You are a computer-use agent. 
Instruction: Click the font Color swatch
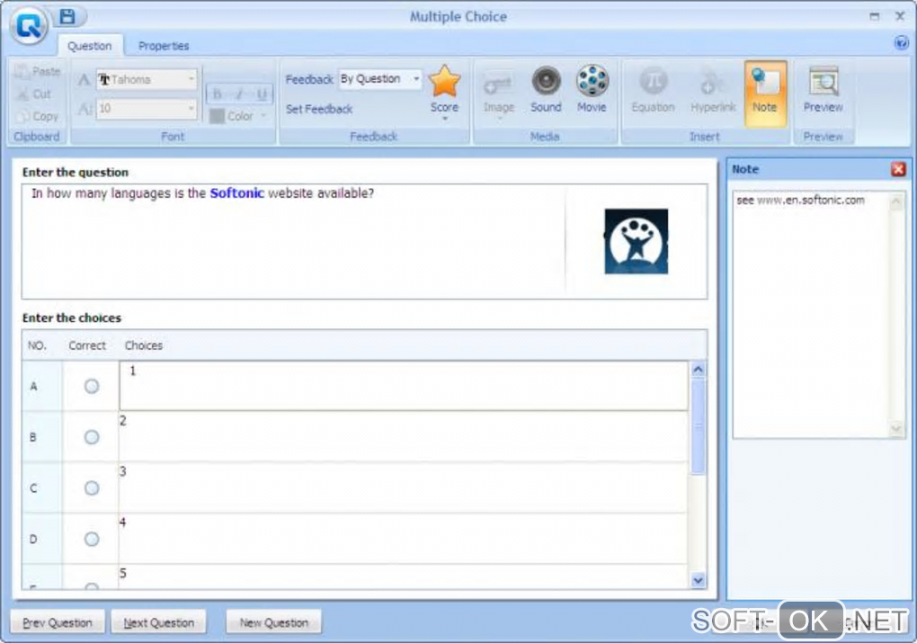[217, 116]
